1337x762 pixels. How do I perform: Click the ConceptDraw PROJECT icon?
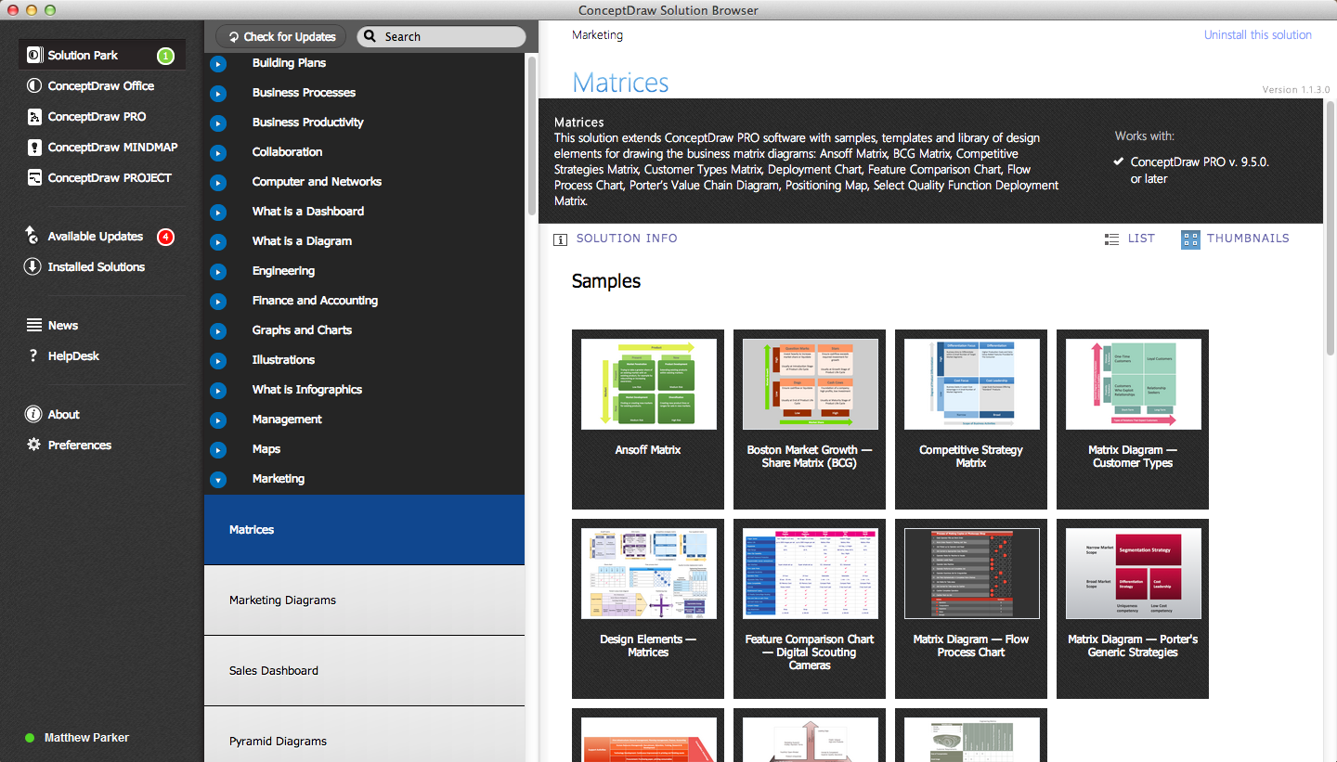coord(34,177)
